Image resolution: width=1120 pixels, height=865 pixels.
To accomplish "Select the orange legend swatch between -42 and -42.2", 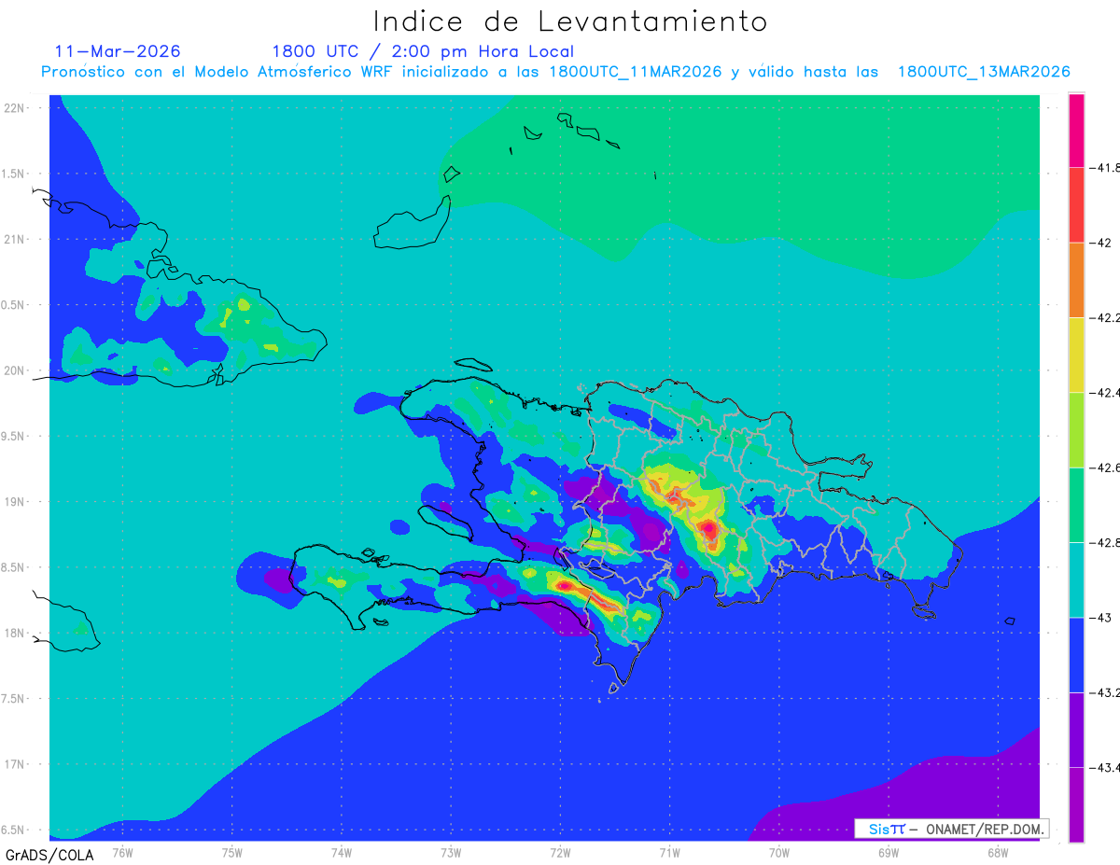I will [x=1076, y=280].
